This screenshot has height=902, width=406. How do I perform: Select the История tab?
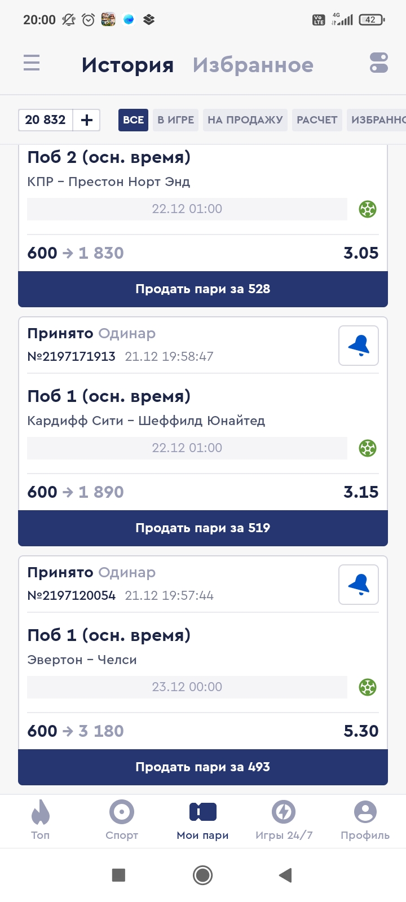(x=127, y=65)
